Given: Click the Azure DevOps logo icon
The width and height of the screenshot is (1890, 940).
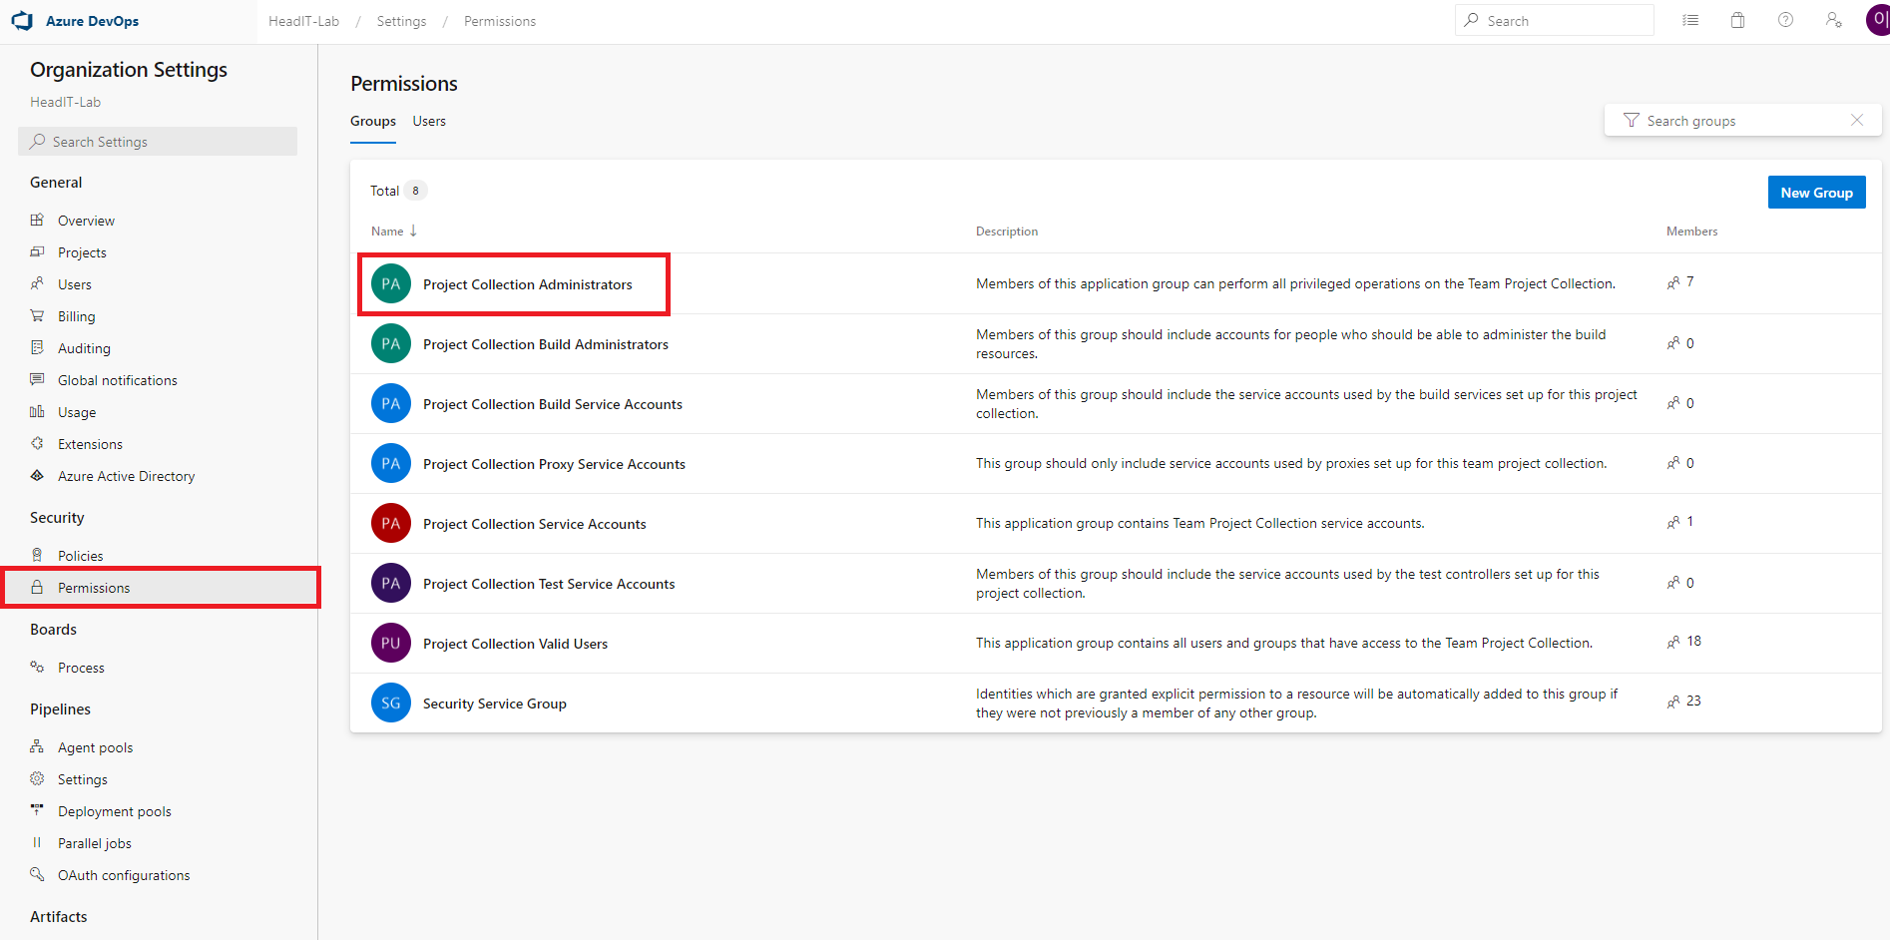Looking at the screenshot, I should [x=22, y=21].
